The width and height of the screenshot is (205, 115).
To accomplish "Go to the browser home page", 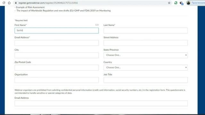I will (9, 3).
